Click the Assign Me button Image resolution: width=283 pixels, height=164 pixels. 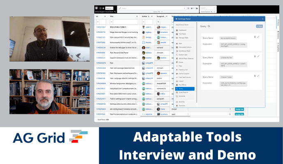point(239,109)
